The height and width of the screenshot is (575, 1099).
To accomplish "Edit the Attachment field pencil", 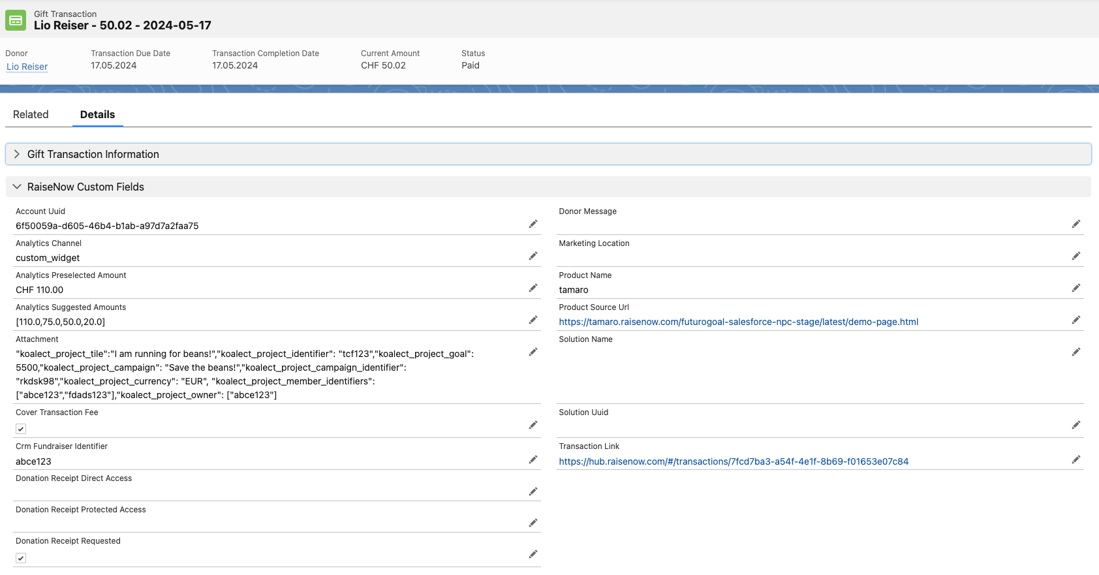I will (533, 352).
